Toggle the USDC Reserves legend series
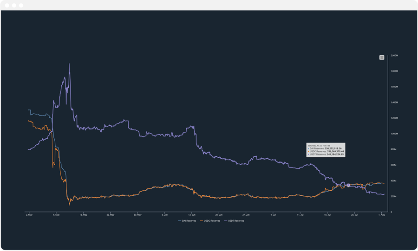This screenshot has width=418, height=251. pos(210,221)
